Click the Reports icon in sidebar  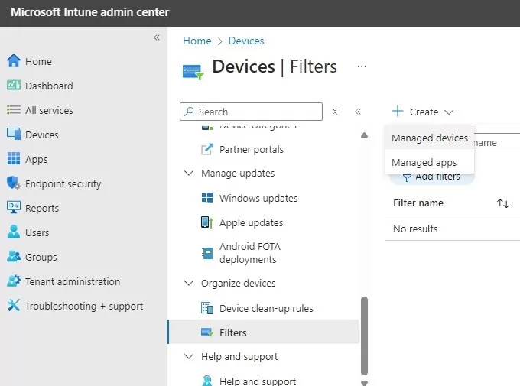click(14, 207)
